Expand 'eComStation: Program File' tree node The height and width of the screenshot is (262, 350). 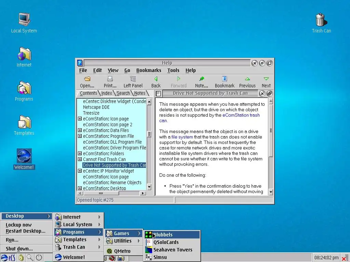80,136
